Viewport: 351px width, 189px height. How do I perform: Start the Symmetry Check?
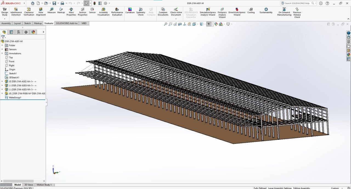click(x=141, y=12)
